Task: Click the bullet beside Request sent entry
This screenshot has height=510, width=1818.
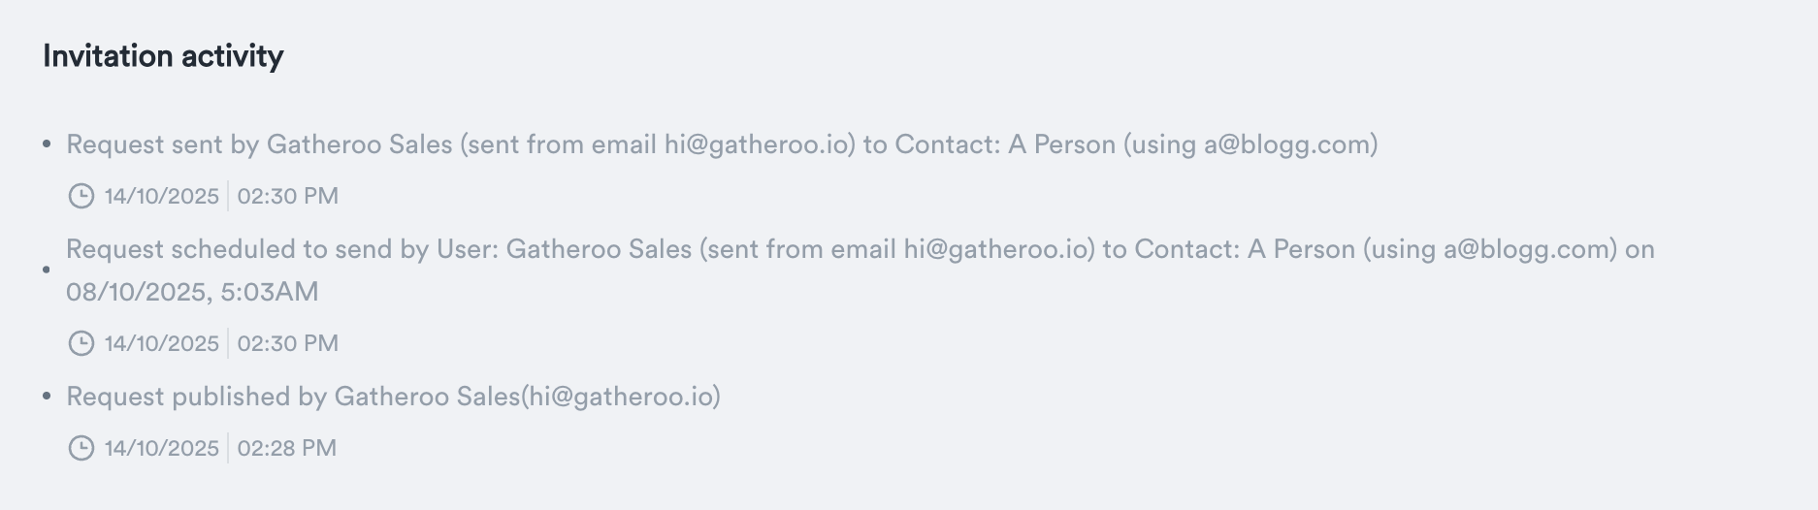Action: tap(47, 144)
